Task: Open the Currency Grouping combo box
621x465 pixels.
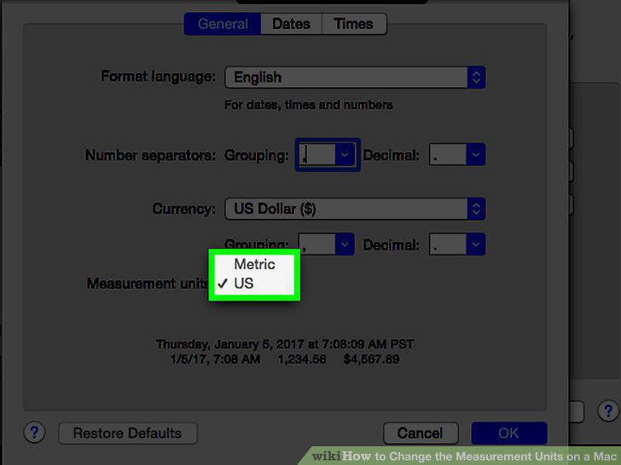Action: [x=344, y=244]
